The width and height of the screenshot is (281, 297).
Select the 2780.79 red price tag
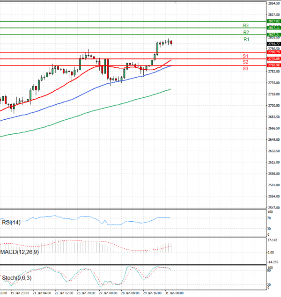pyautogui.click(x=274, y=52)
